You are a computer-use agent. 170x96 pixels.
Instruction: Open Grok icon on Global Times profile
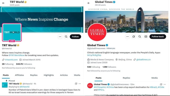[134, 37]
